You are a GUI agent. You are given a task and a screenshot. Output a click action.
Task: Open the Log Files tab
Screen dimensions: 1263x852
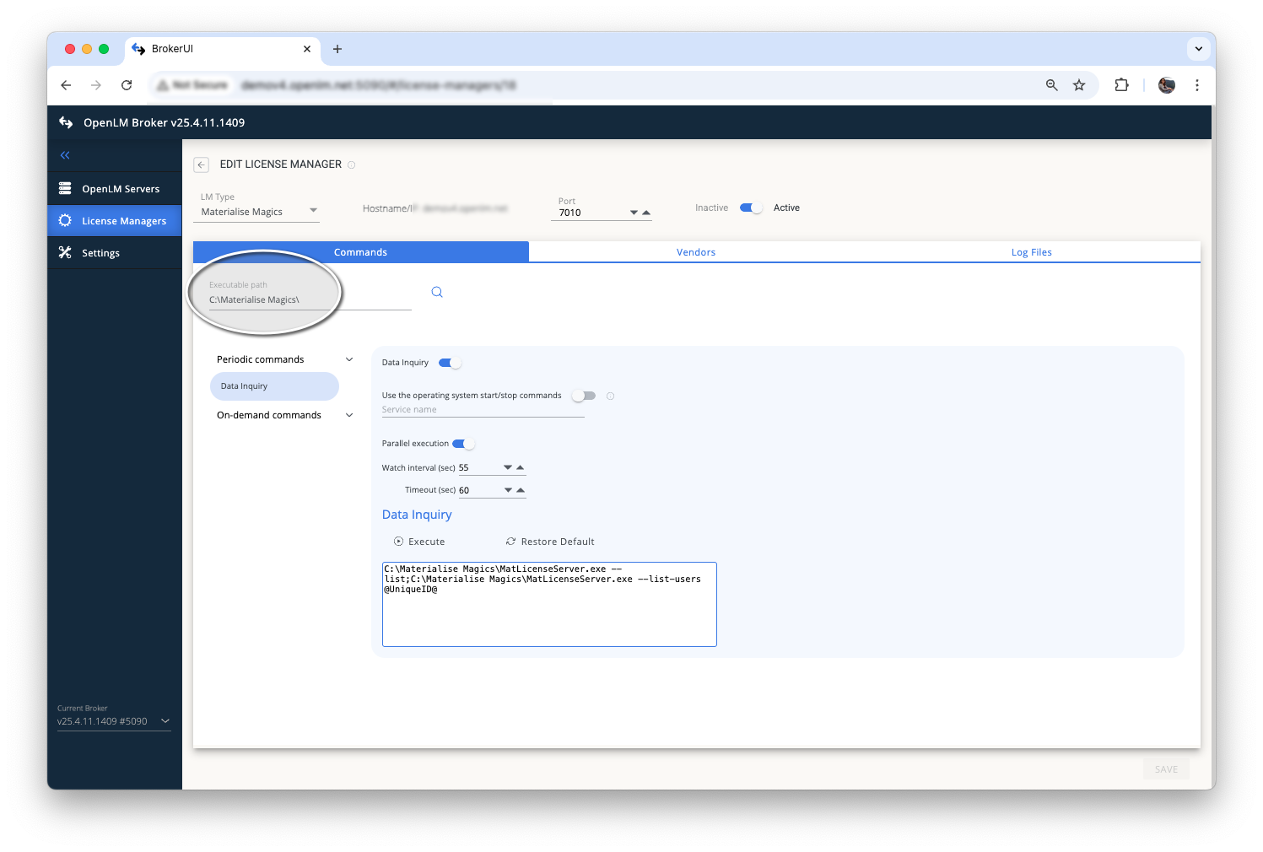(1031, 251)
